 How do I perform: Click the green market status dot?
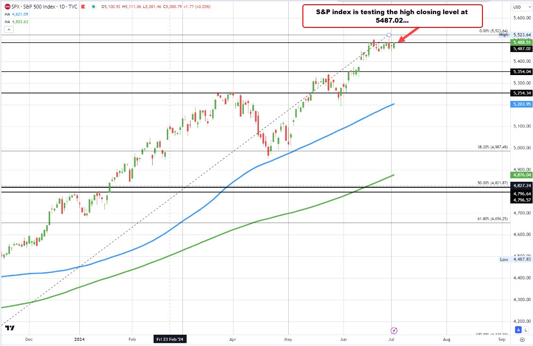pyautogui.click(x=94, y=6)
